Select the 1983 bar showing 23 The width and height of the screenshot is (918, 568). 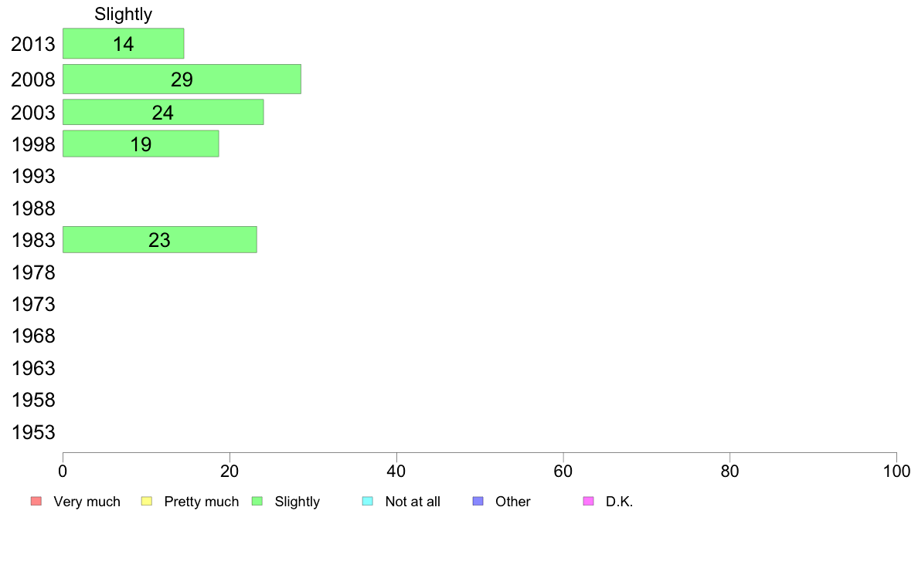160,239
